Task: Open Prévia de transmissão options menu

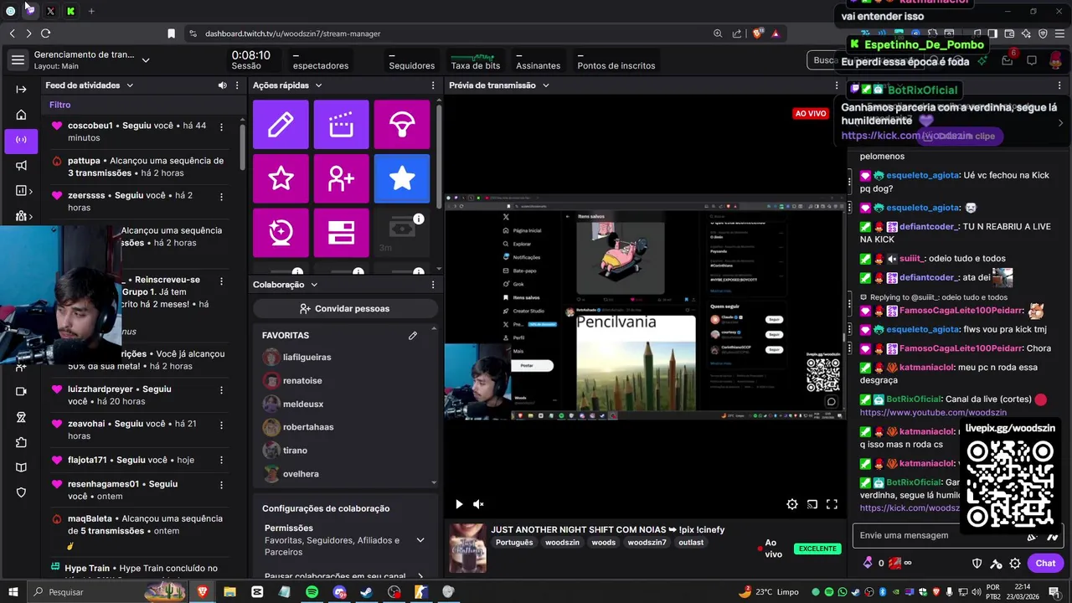Action: [837, 85]
